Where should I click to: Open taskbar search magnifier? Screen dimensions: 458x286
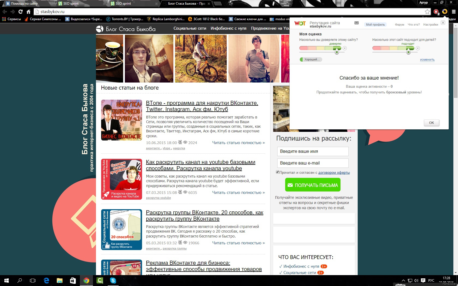[20, 281]
